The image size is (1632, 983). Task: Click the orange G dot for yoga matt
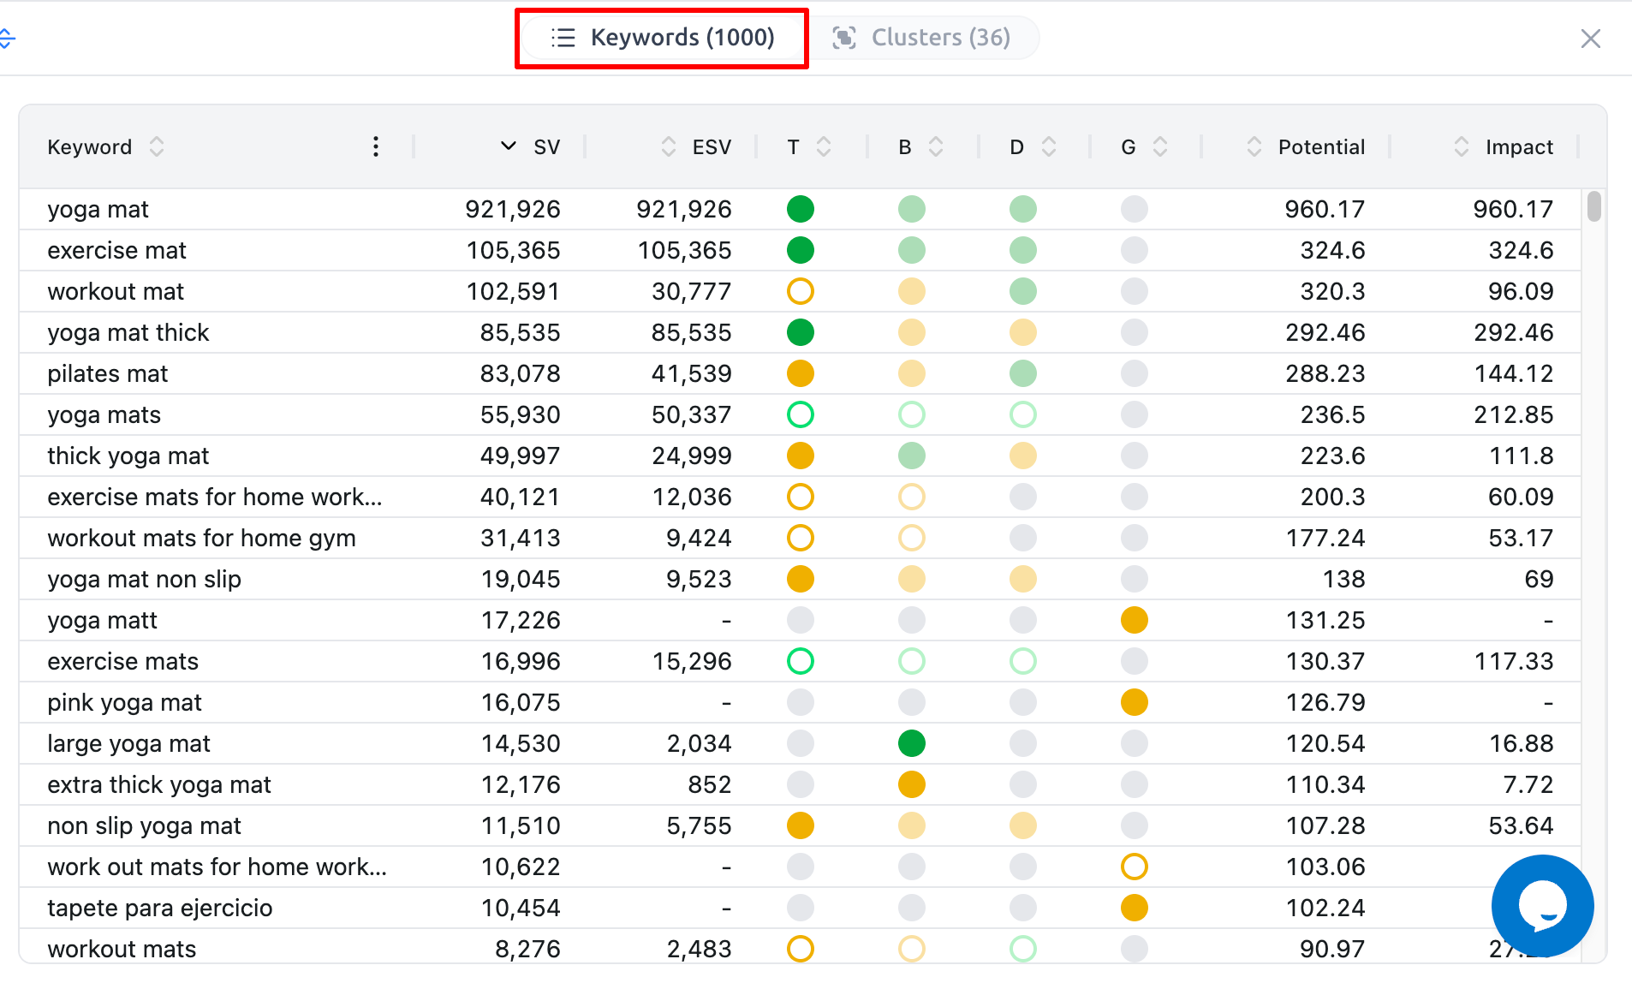1134,620
